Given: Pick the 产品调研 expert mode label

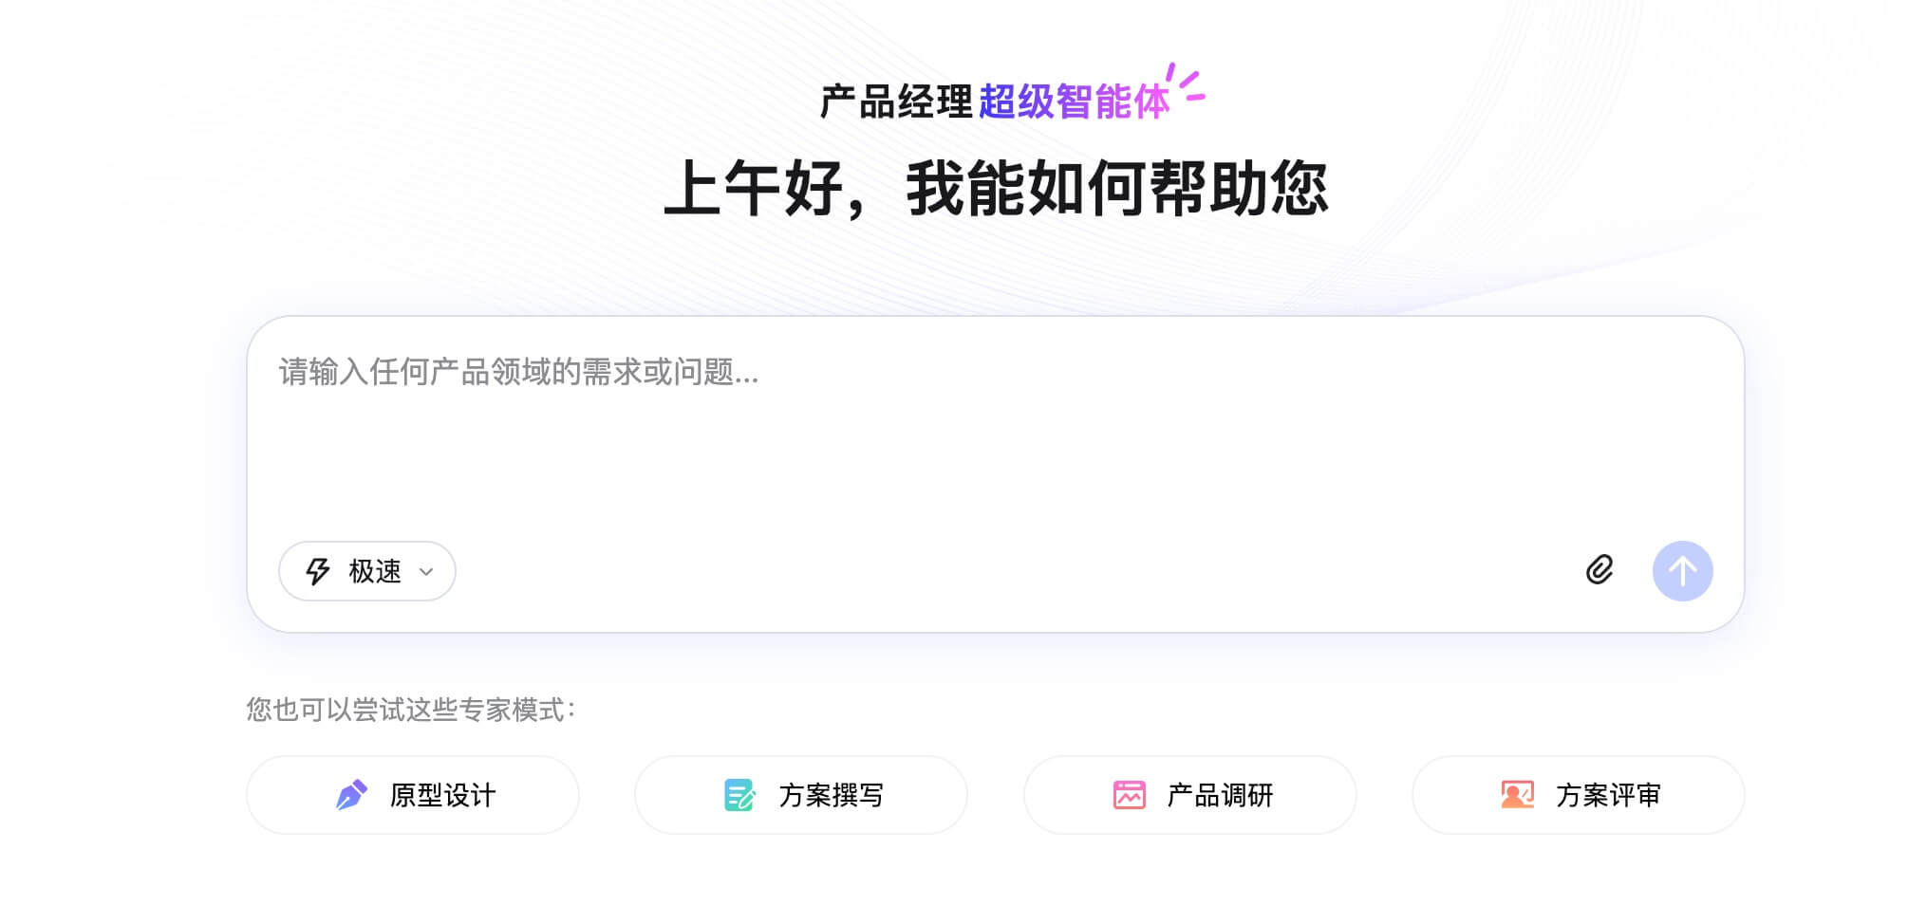Looking at the screenshot, I should (x=1220, y=795).
